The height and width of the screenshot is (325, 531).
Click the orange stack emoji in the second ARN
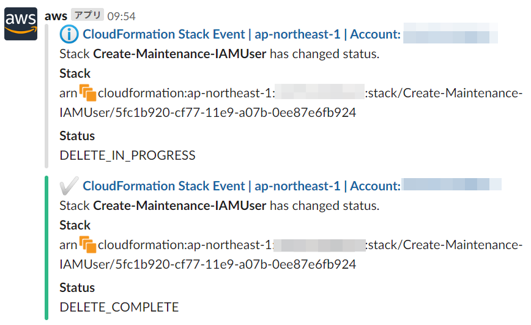coord(87,245)
